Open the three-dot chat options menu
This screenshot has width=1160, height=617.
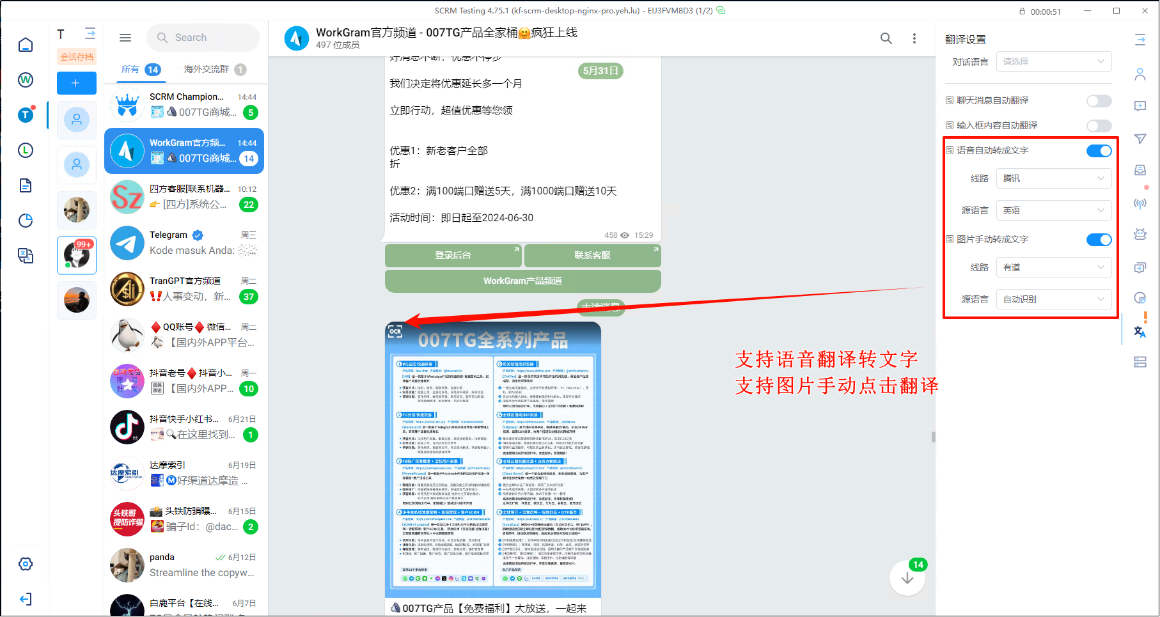click(914, 38)
